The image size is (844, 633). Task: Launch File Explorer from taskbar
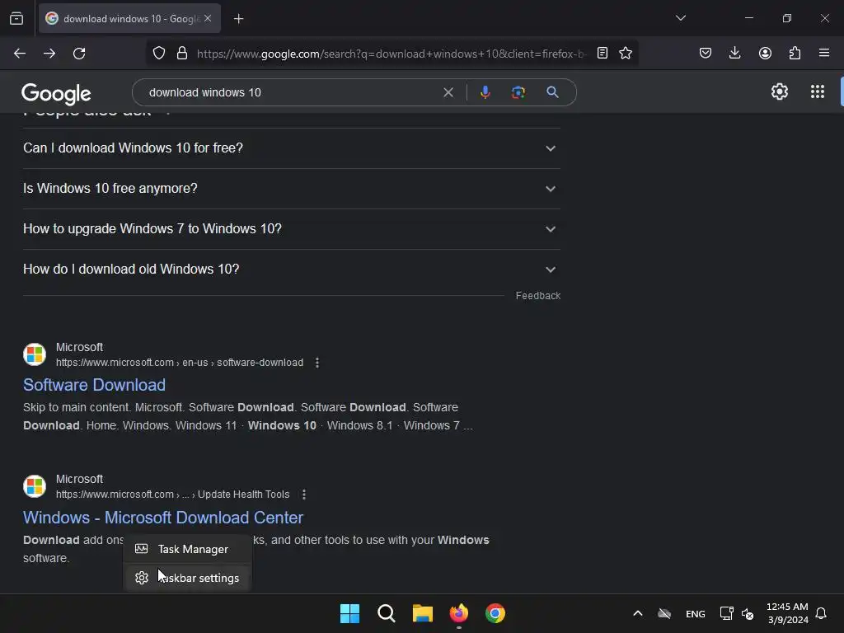[423, 613]
